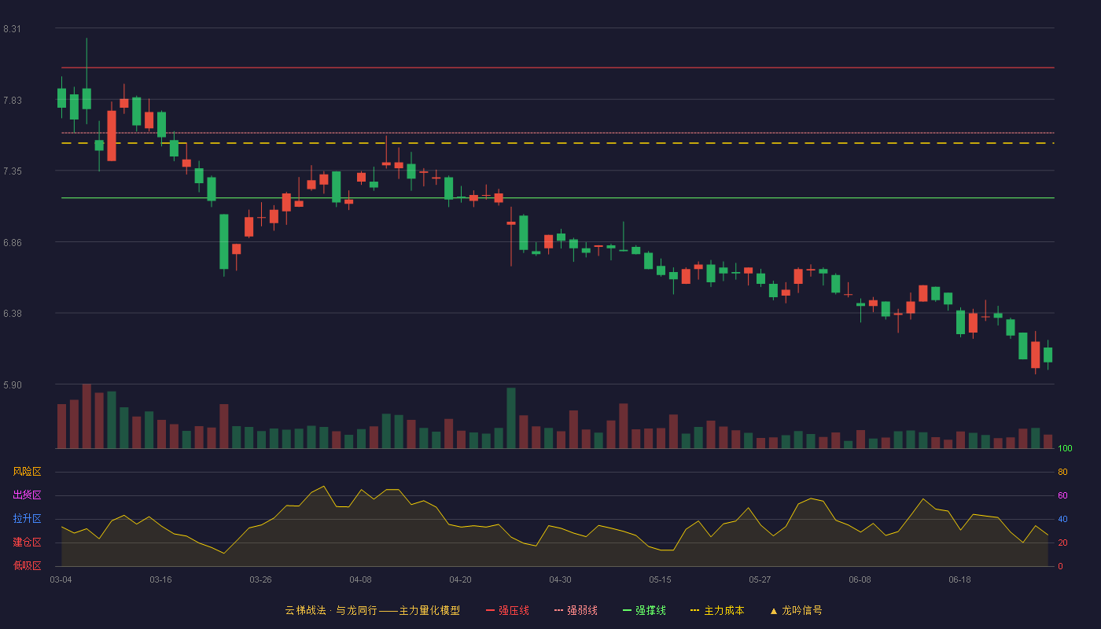The image size is (1101, 629).
Task: Click the 云梯战法 主力量化模型 title text
Action: [x=372, y=610]
